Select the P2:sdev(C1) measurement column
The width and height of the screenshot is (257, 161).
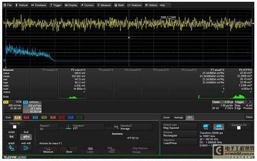72,84
